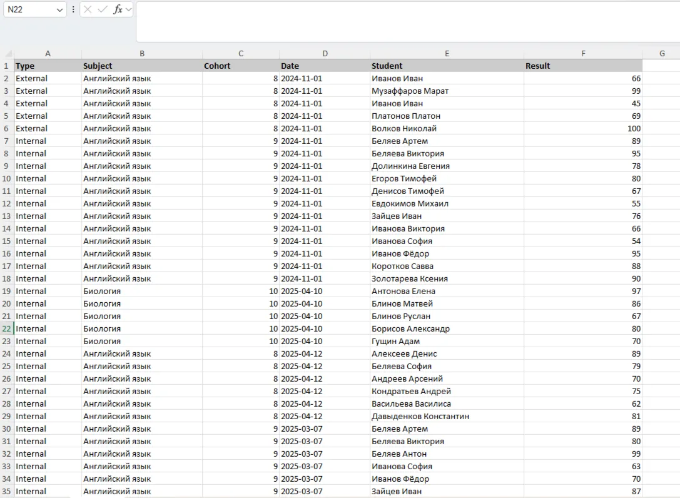Viewport: 680px width, 498px height.
Task: Click the three-dot handle beside the Name Box
Action: coord(73,10)
